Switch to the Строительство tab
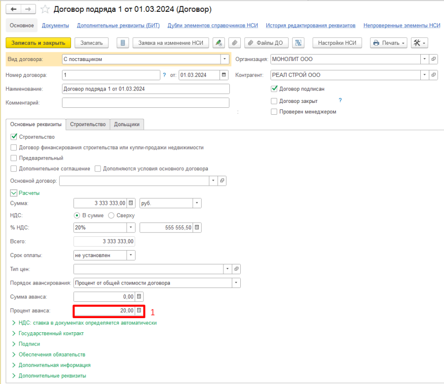 click(88, 125)
